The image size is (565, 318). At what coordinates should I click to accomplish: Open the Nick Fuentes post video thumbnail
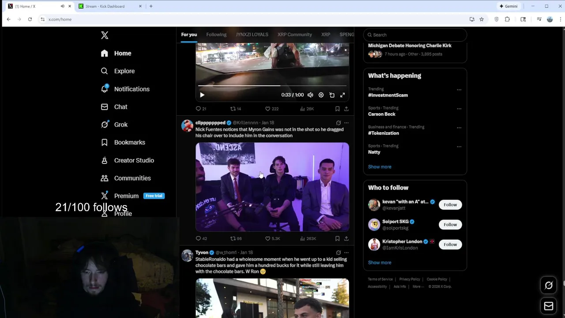272,187
